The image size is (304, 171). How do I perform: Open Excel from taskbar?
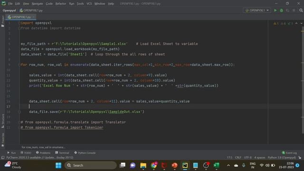coord(217,165)
